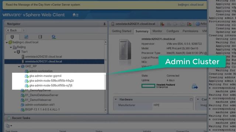Open the Recent Tasks filter dropdown
The image size is (236, 132).
pos(9,125)
